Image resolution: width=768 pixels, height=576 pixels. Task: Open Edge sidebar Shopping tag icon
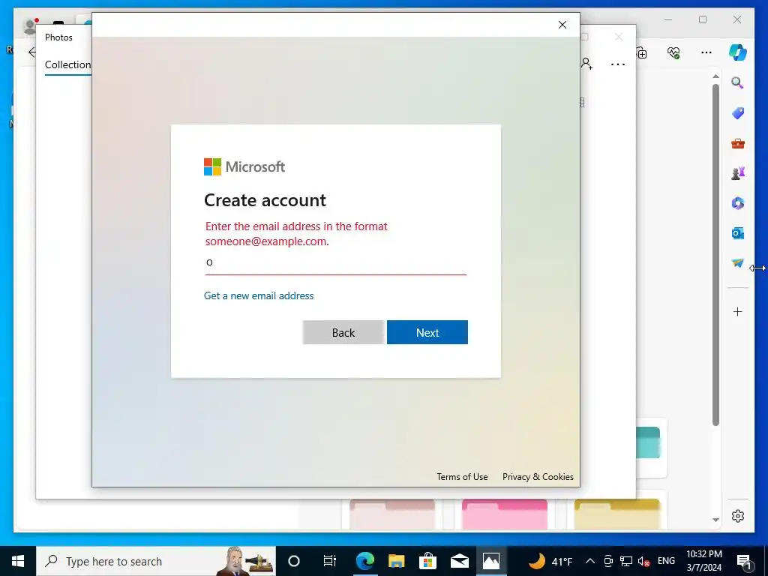738,113
